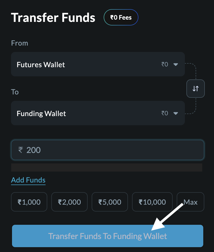Screen dimensions: 214x252
Task: Open the From wallet selector box
Action: coord(98,64)
